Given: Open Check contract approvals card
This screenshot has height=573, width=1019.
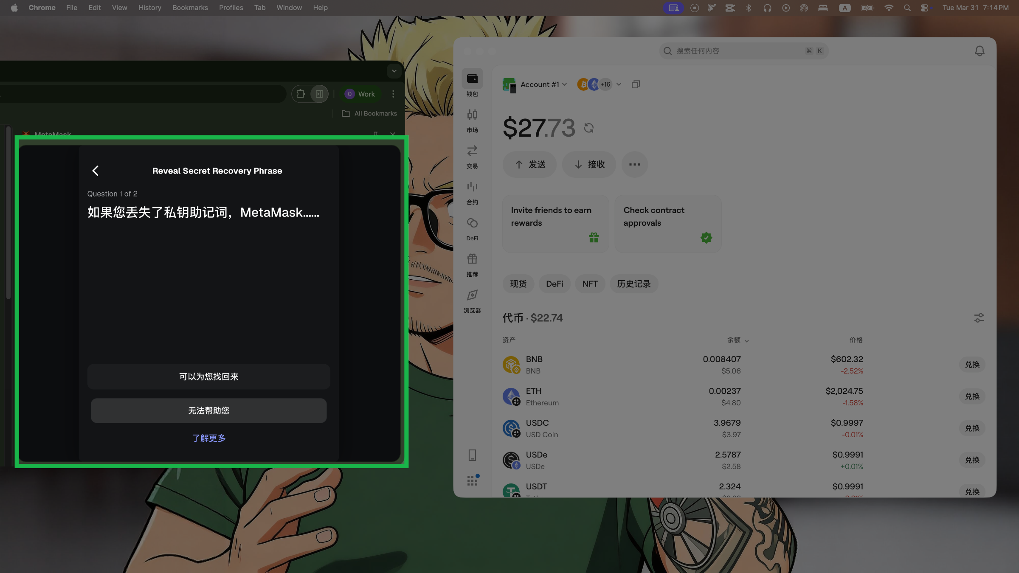Looking at the screenshot, I should 668,224.
